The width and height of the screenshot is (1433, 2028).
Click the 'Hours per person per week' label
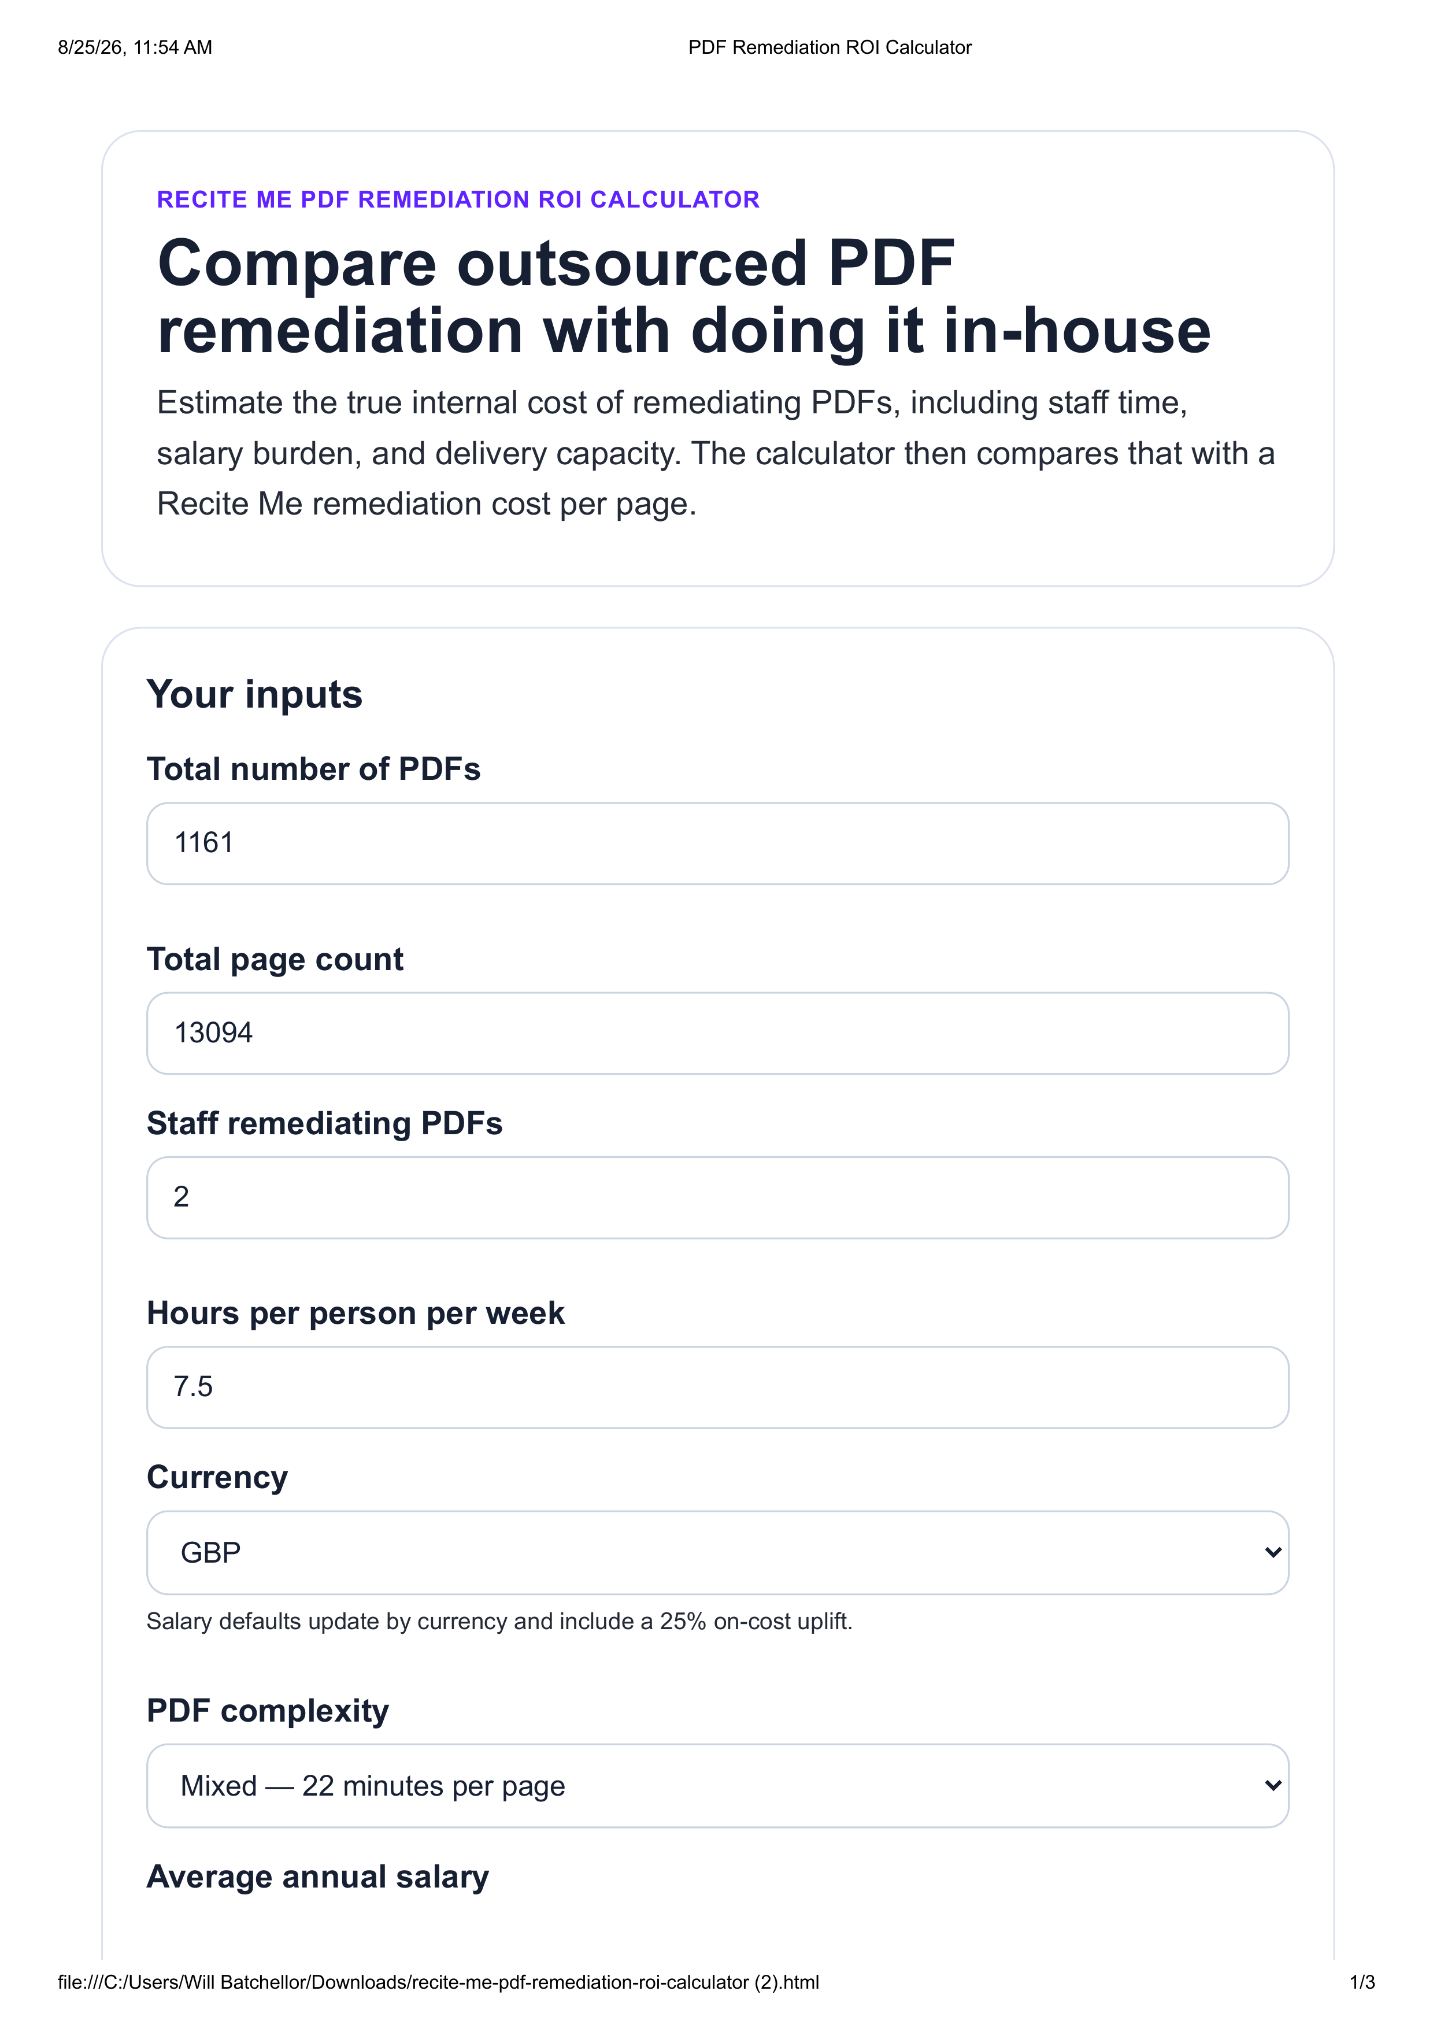tap(355, 1313)
